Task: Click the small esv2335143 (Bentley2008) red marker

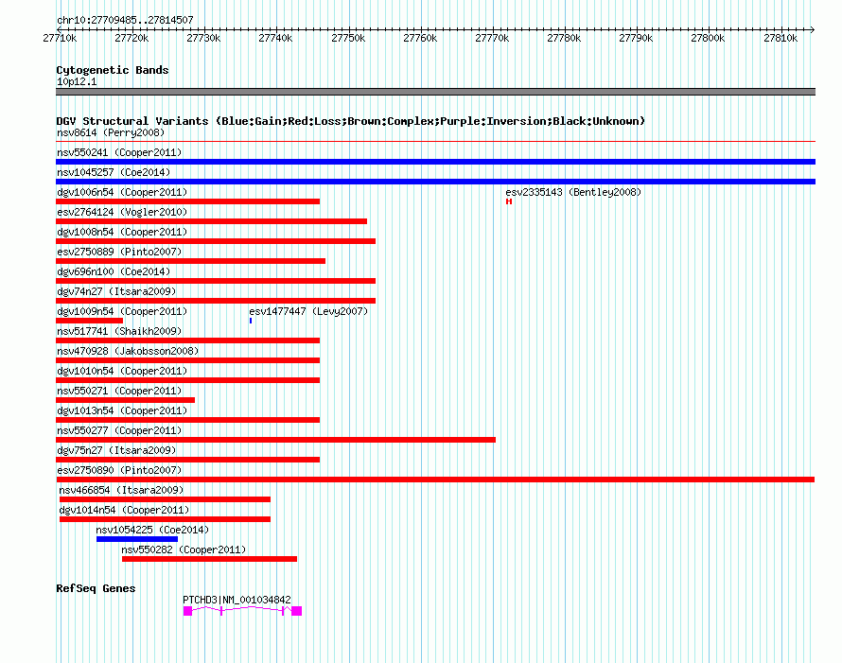Action: (x=509, y=201)
